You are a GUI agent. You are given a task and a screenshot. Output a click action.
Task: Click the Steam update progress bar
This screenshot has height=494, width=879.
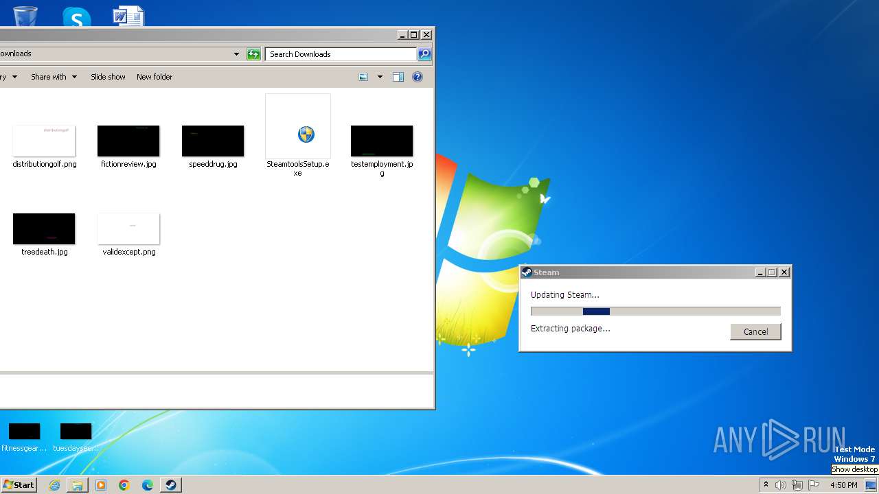click(x=655, y=311)
